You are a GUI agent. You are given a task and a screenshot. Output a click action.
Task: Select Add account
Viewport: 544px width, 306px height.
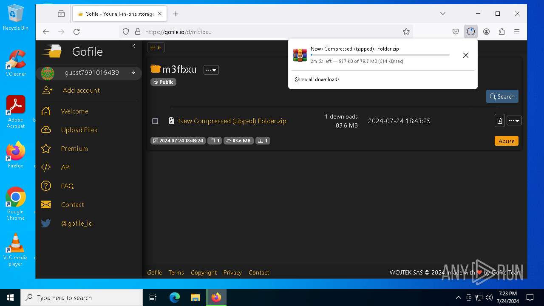pos(81,90)
